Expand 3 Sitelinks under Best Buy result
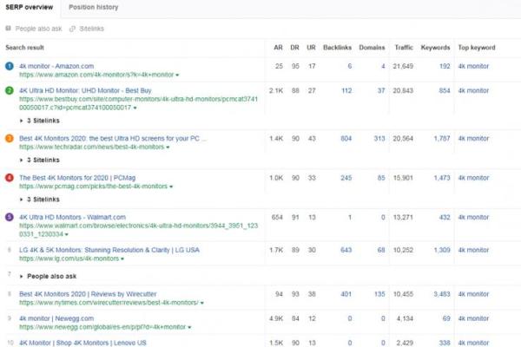The width and height of the screenshot is (521, 347). 40,121
